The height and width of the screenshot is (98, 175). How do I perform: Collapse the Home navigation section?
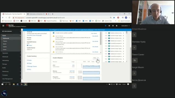click(x=11, y=35)
